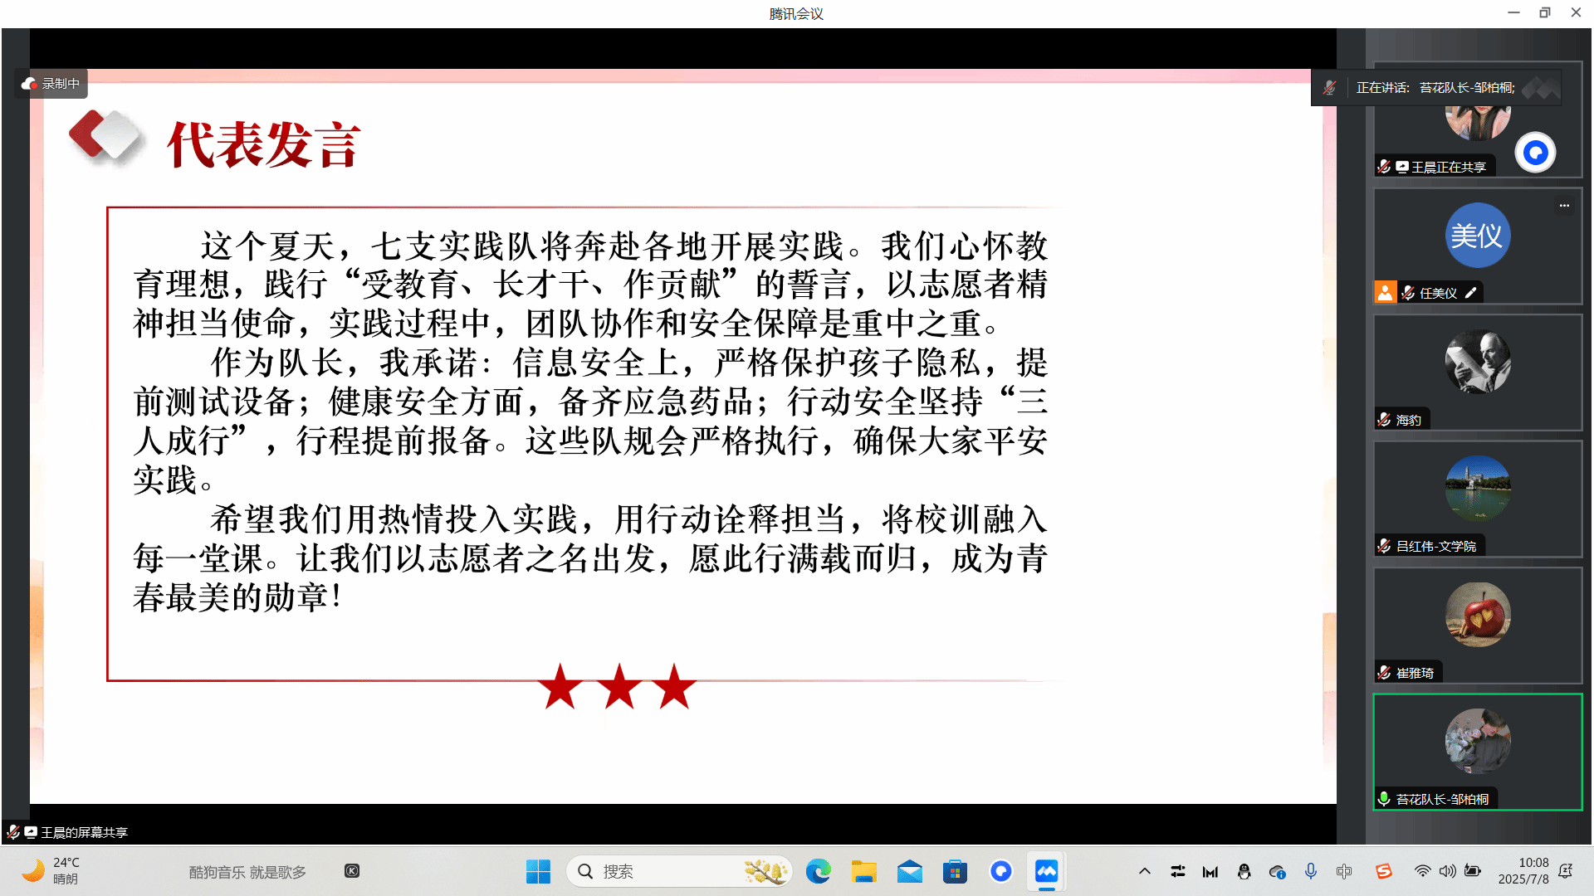
Task: Open the Sogou input method tray icon
Action: (x=1383, y=871)
